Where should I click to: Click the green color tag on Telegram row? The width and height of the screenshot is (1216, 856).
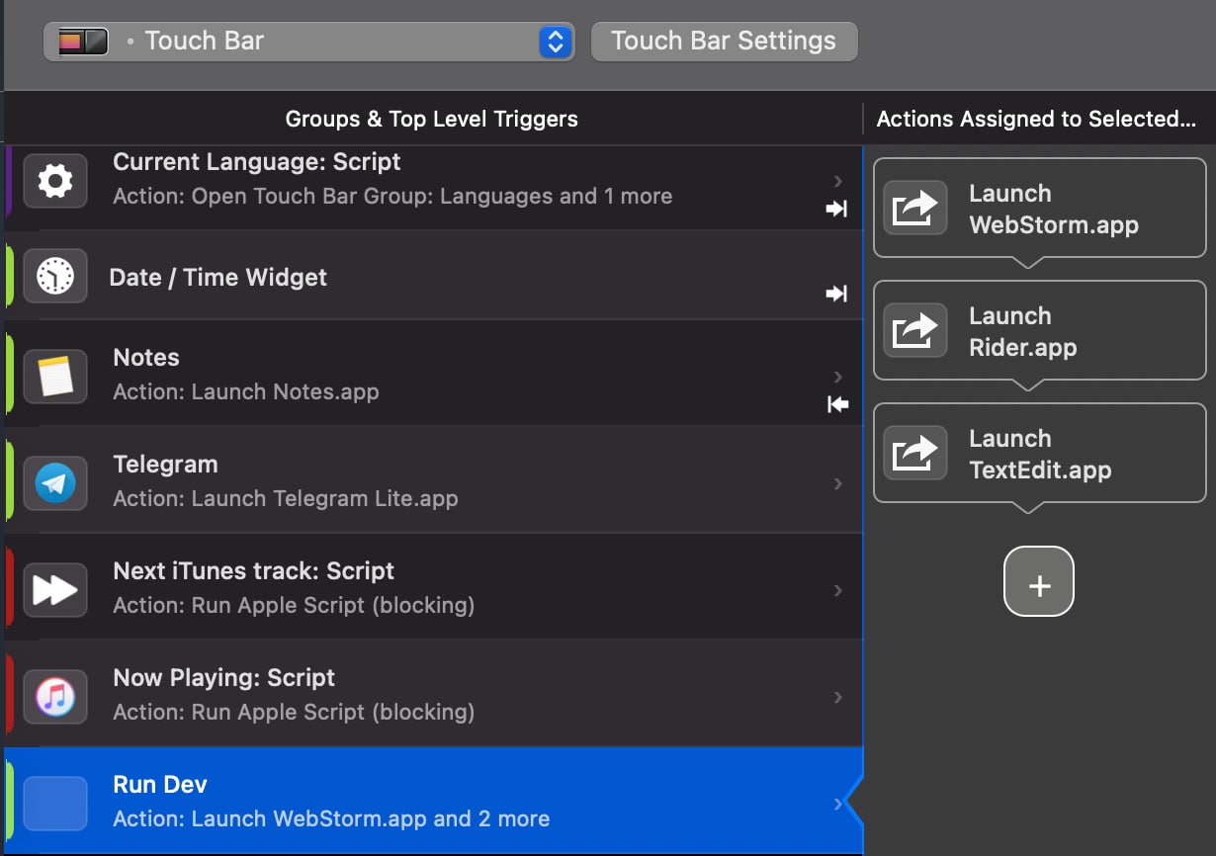[8, 480]
